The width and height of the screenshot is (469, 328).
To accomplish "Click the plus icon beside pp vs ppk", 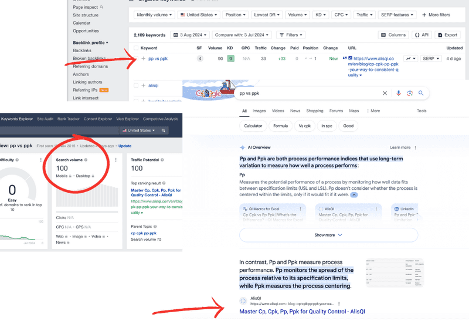I will click(143, 59).
